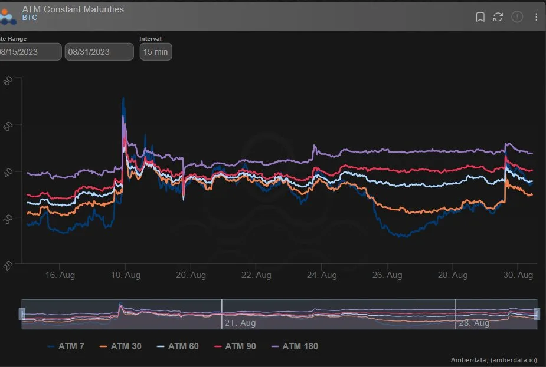Click the 28. Aug navigator marker

[474, 323]
